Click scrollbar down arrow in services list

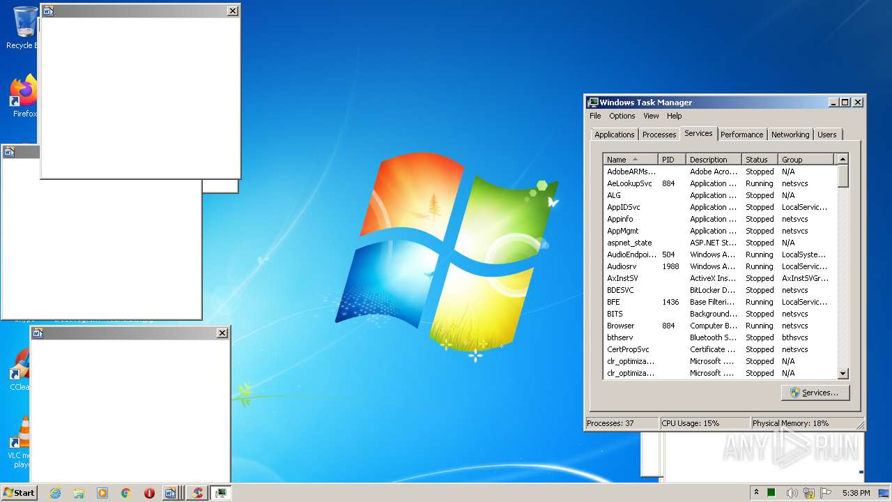tap(843, 374)
